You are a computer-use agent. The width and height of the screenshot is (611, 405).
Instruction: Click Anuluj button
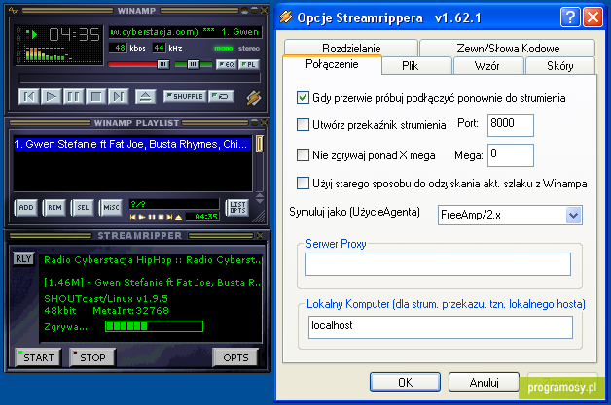click(x=484, y=382)
